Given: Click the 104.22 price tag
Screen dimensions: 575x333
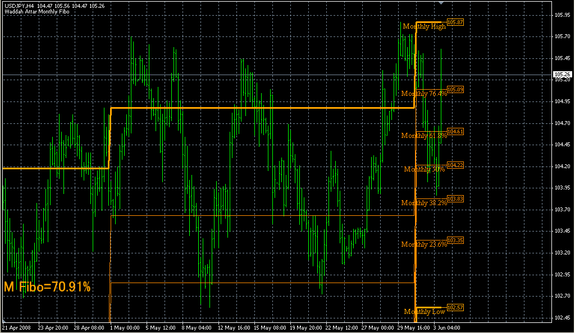Looking at the screenshot, I should point(455,165).
